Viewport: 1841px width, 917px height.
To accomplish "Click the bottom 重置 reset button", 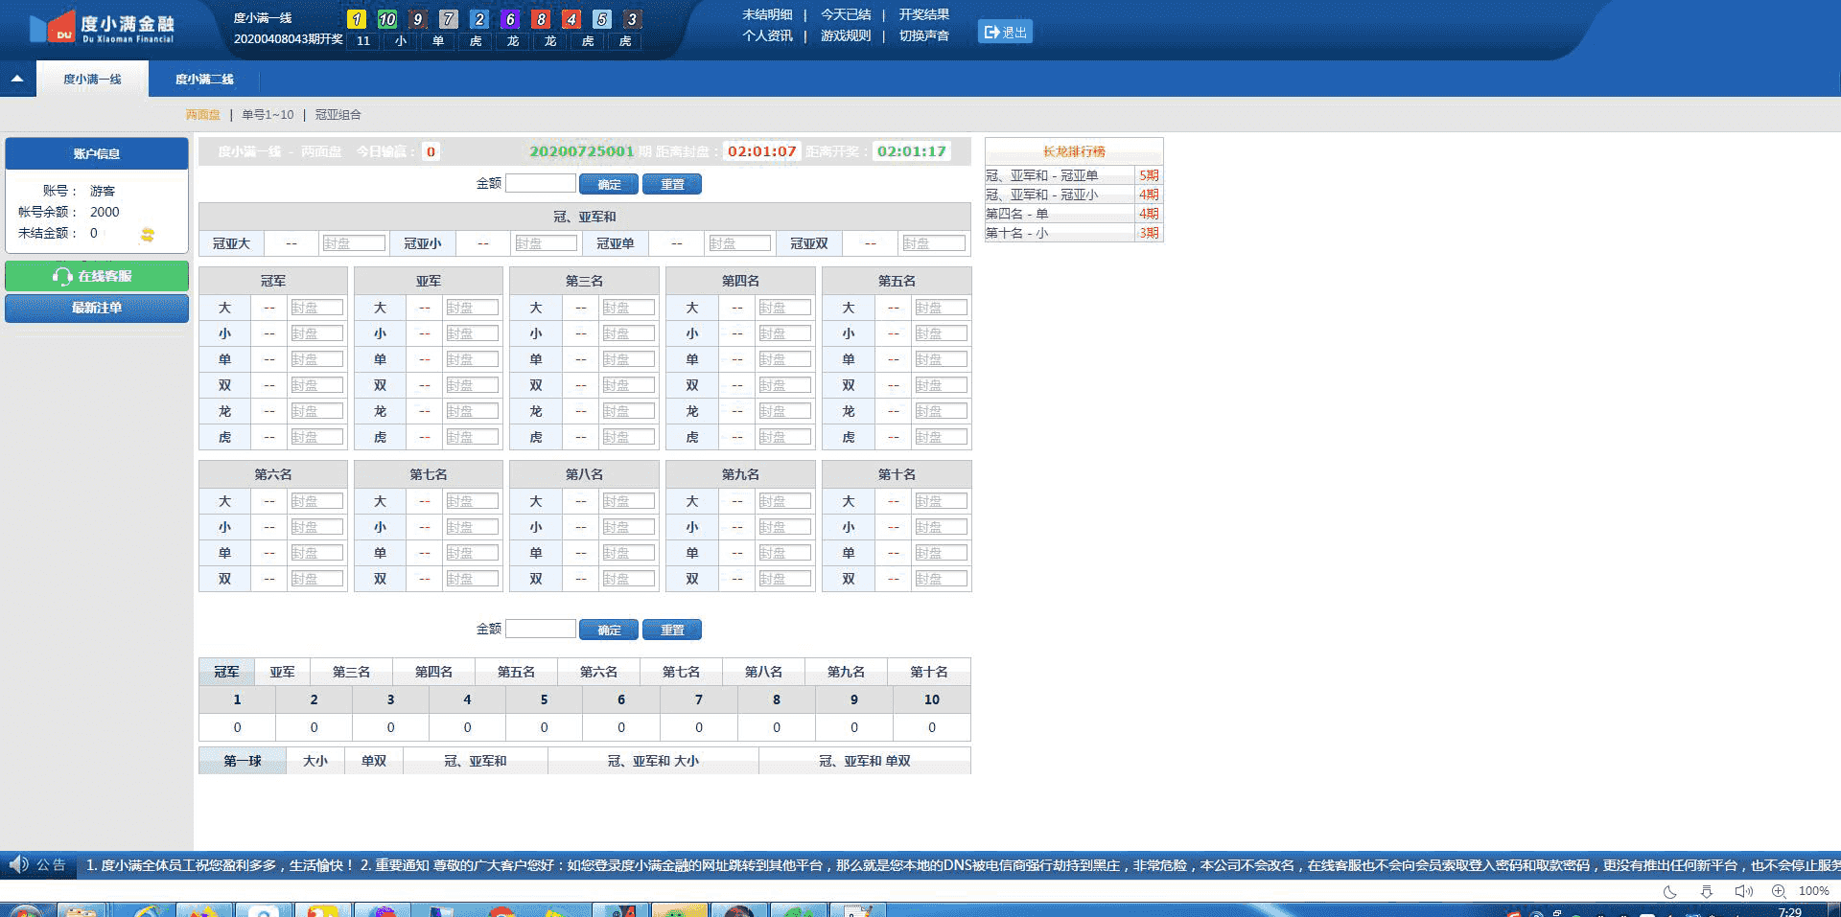I will tap(672, 630).
